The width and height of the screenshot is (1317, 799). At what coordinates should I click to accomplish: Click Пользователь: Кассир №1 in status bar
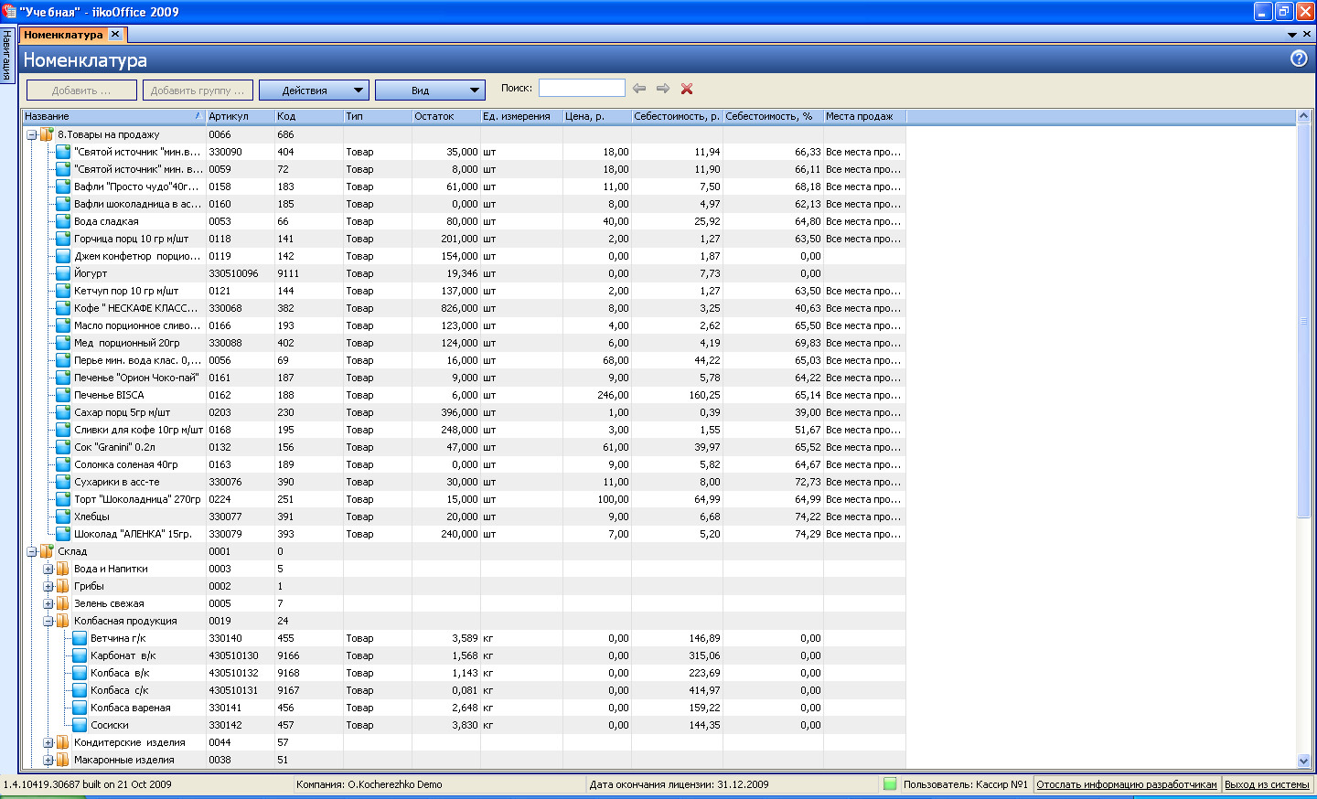(x=965, y=784)
